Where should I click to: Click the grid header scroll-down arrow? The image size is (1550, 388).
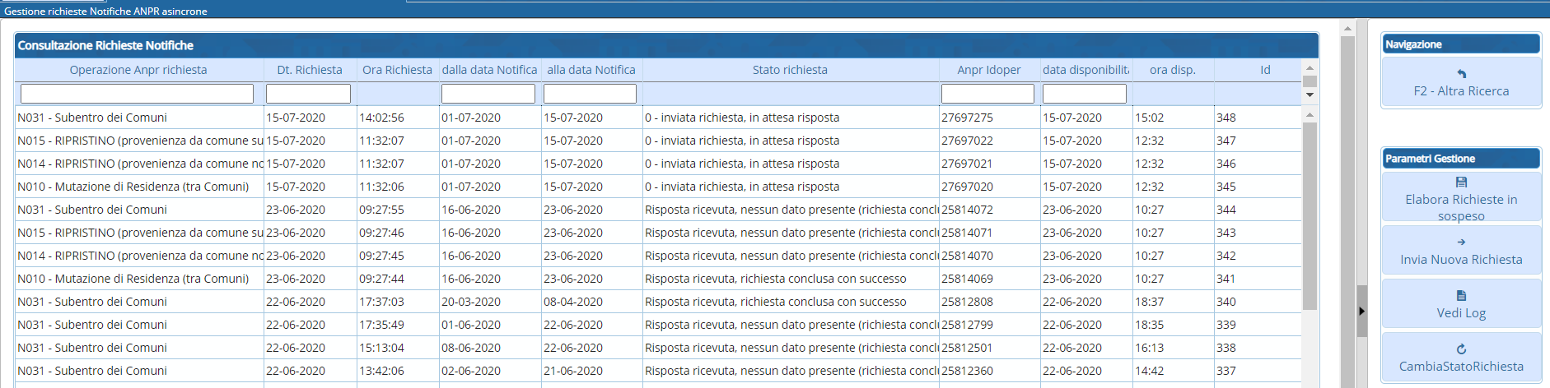click(1310, 95)
